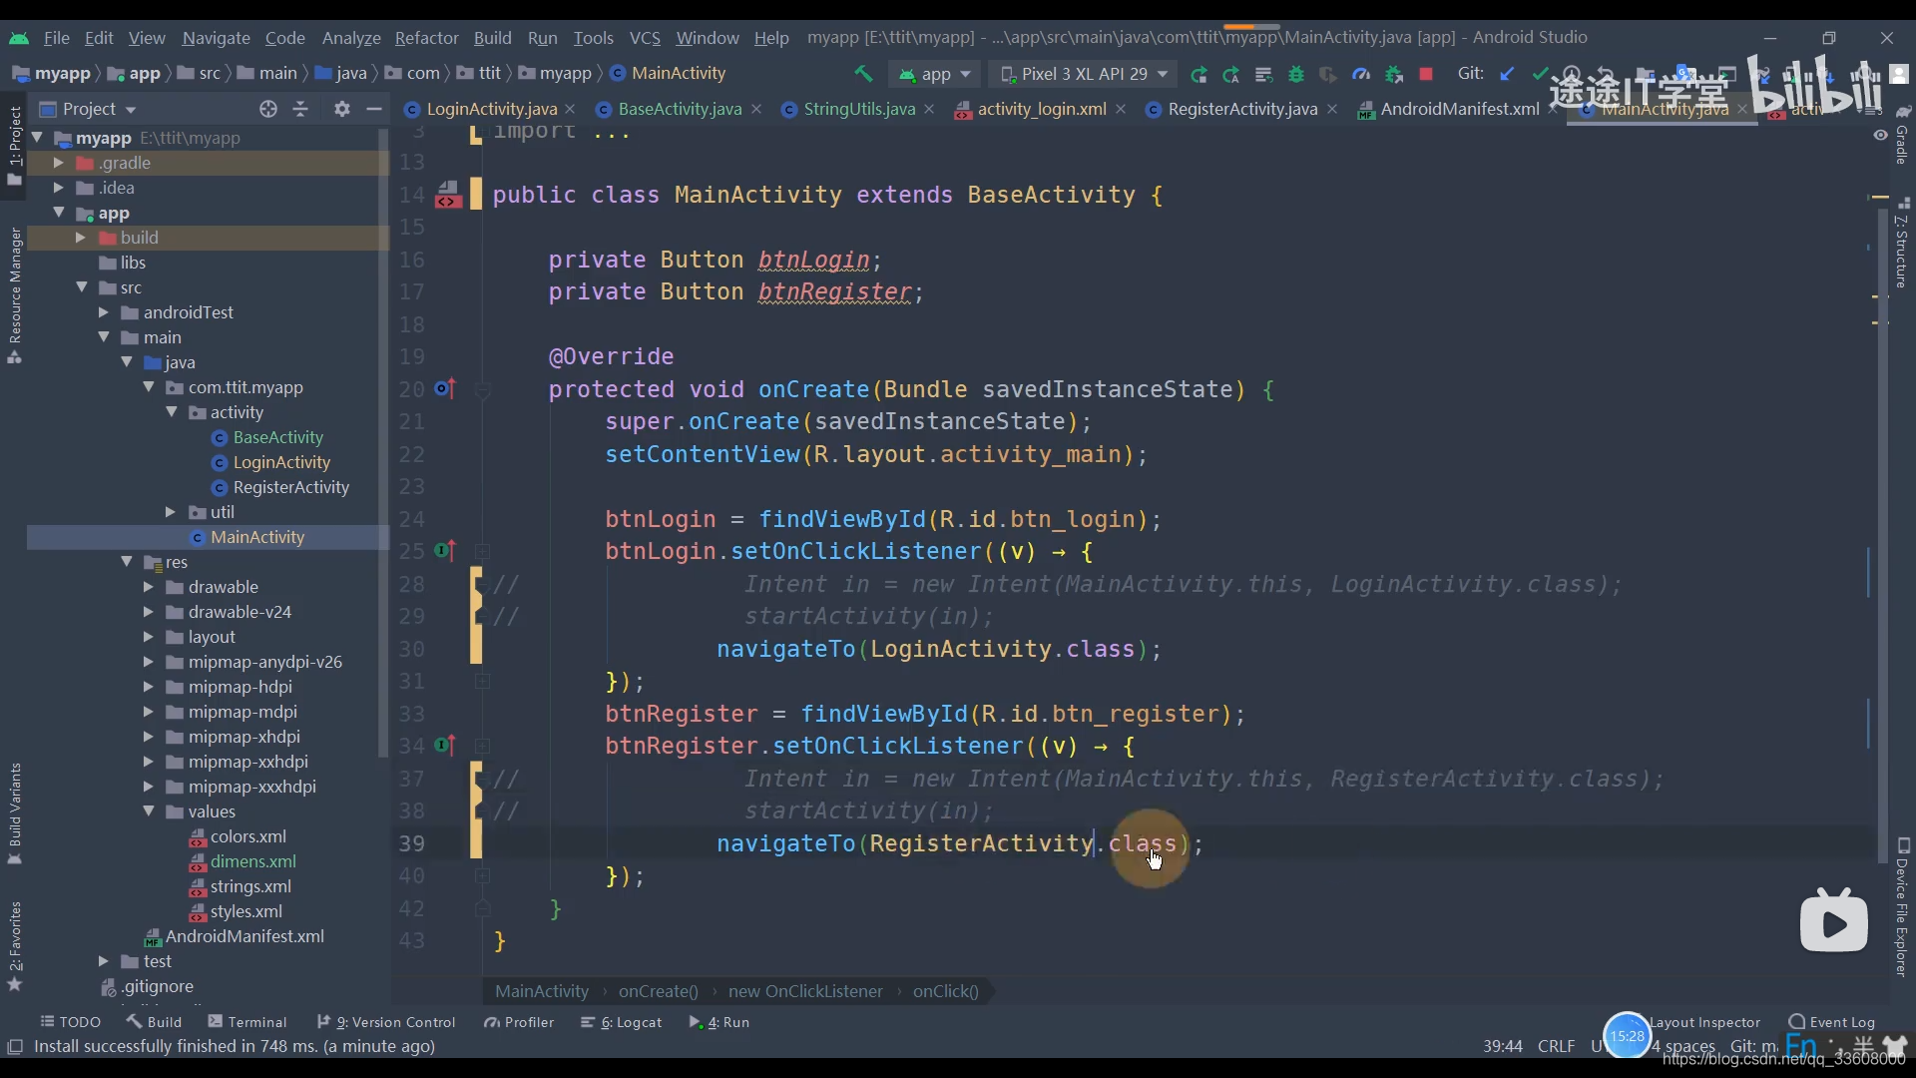Viewport: 1916px width, 1078px height.
Task: Open the Structure side panel
Action: click(1902, 243)
